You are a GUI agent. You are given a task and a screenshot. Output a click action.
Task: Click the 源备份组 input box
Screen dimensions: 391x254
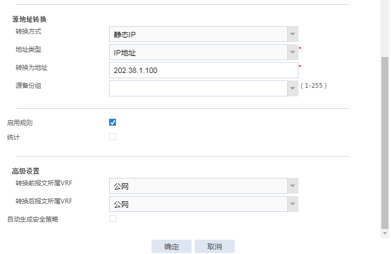pos(198,88)
